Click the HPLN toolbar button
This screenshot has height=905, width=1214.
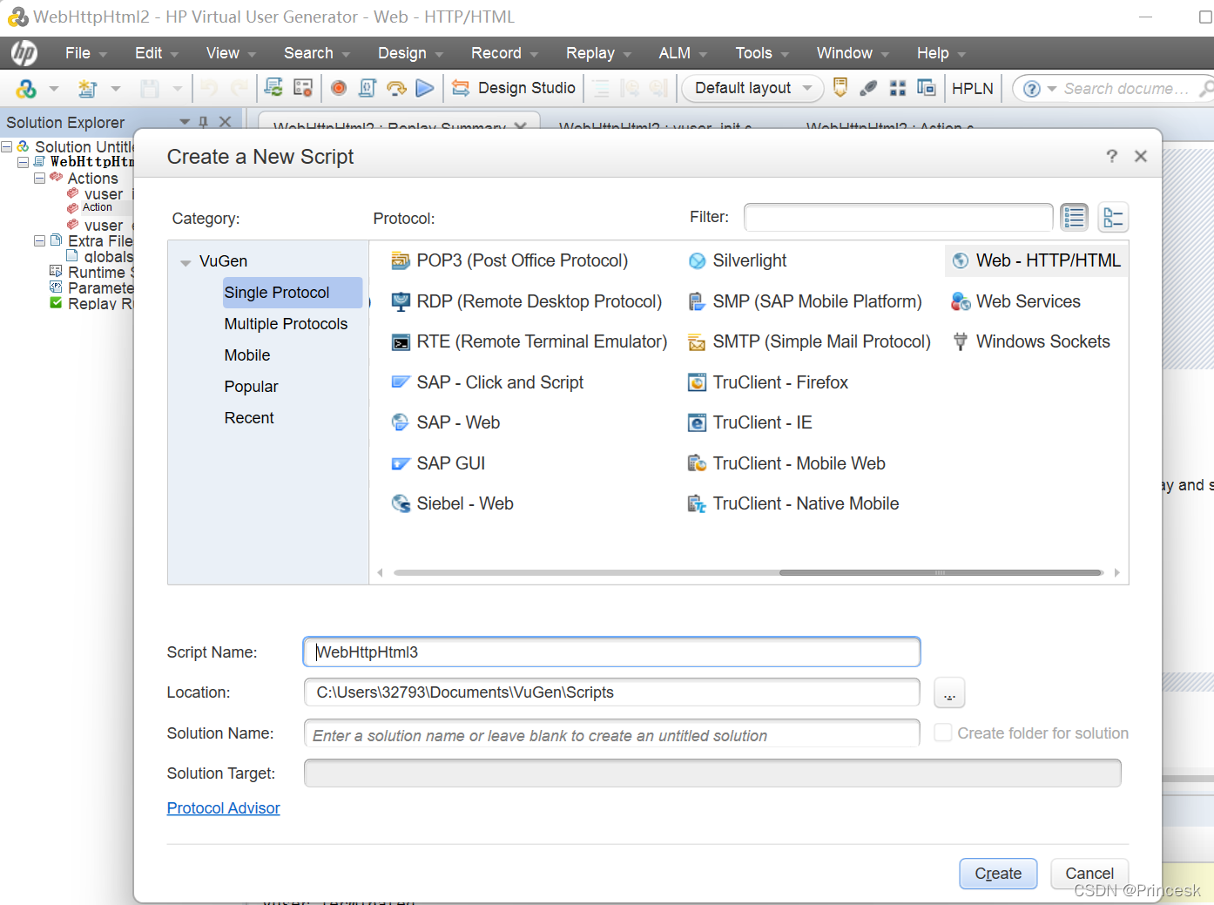coord(973,88)
